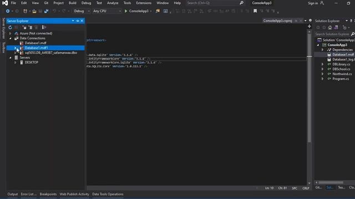Image resolution: width=355 pixels, height=199 pixels.
Task: Collapse the Servers node
Action: pyautogui.click(x=10, y=57)
